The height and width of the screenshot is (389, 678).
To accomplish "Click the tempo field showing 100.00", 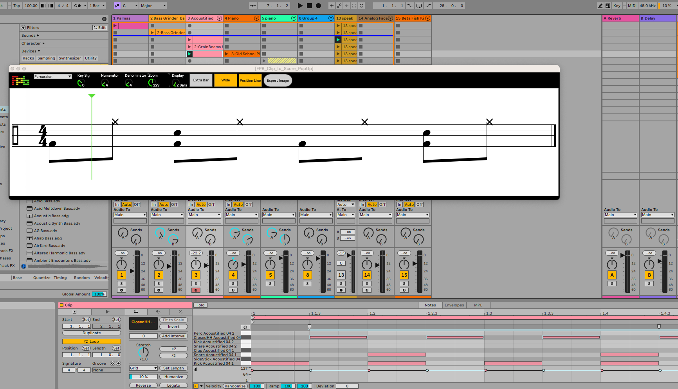I will click(x=31, y=5).
